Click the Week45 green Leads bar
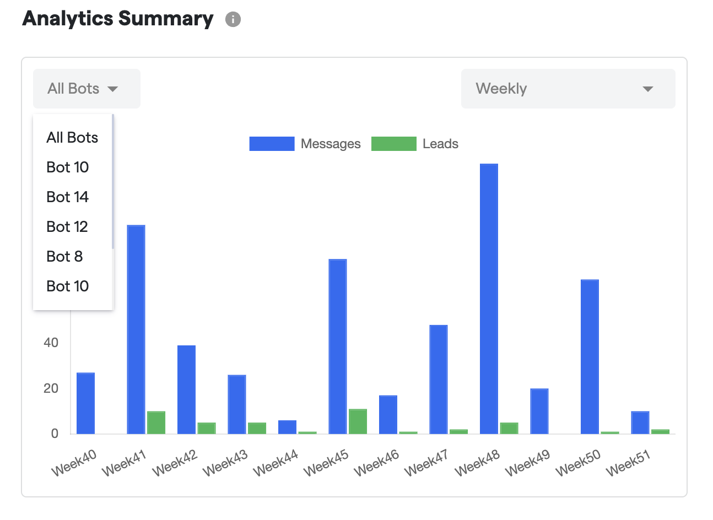Viewport: 713px width, 520px height. (x=358, y=421)
